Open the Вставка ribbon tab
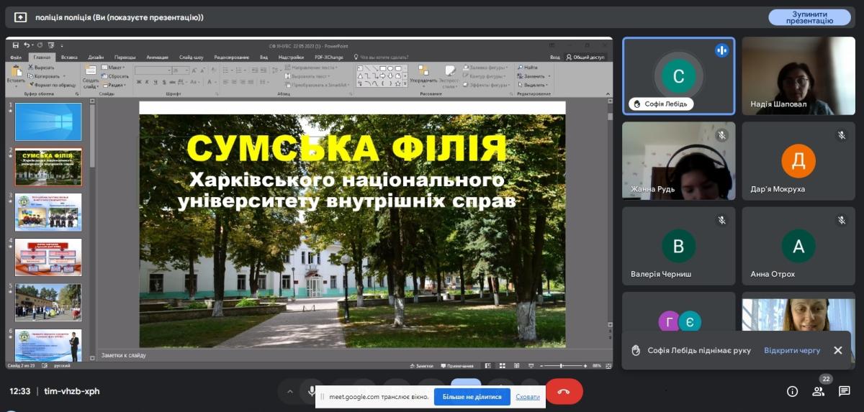 [x=69, y=57]
